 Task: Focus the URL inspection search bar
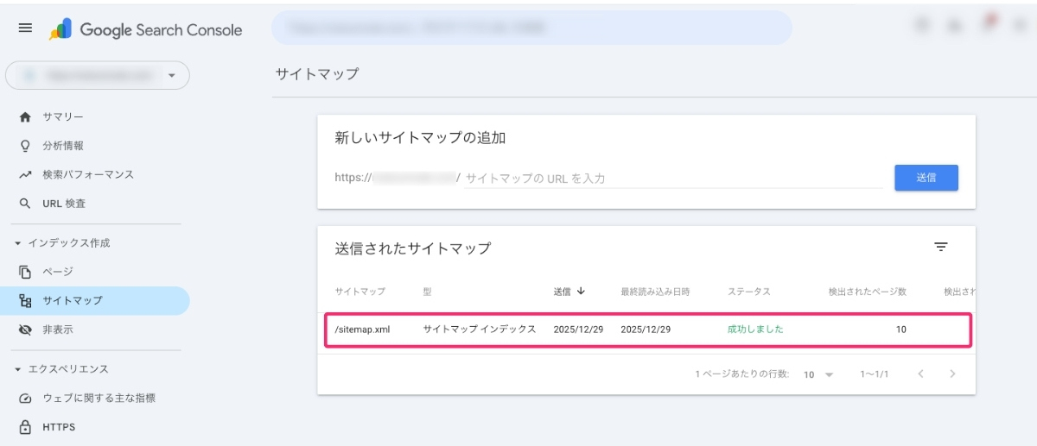point(531,28)
